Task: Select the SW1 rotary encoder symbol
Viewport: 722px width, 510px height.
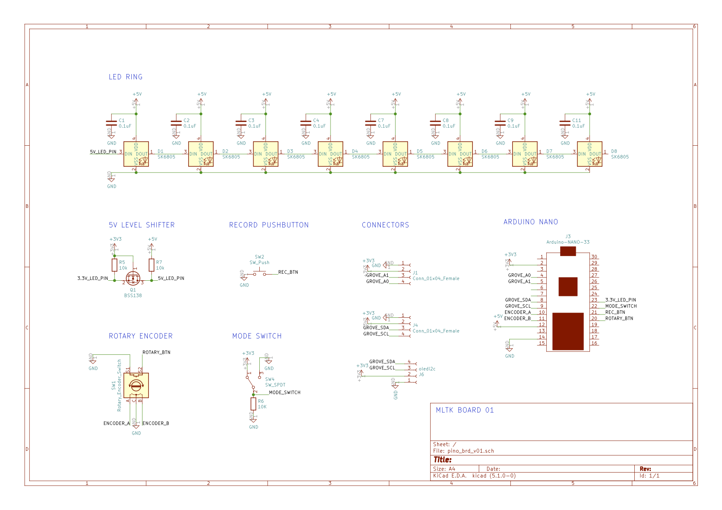Action: 136,385
